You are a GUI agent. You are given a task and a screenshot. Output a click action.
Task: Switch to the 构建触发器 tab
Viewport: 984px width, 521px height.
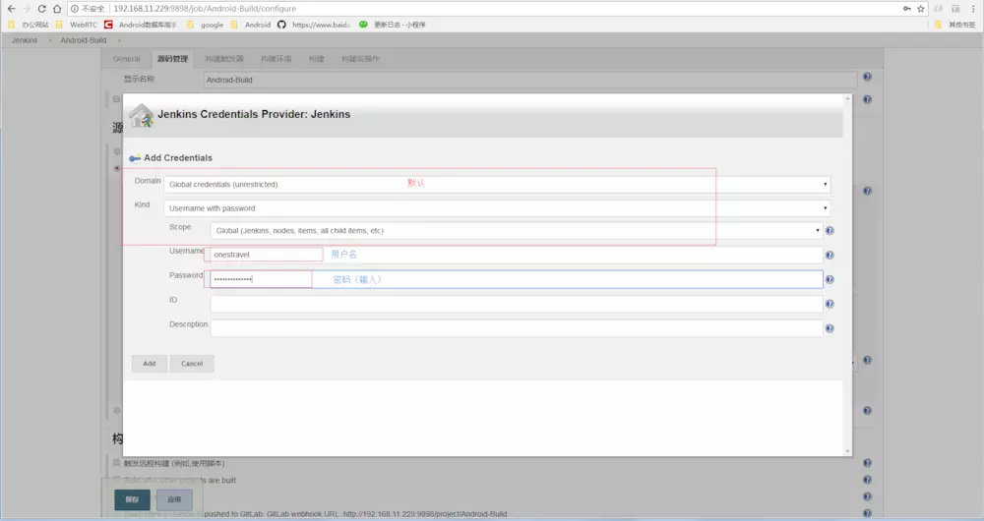(224, 59)
